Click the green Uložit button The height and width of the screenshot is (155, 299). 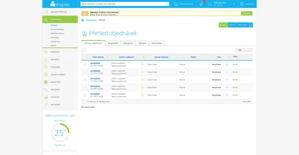click(223, 25)
